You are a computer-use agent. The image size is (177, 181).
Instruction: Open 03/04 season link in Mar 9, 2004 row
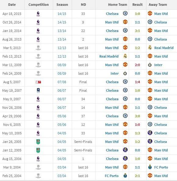[x=62, y=167]
